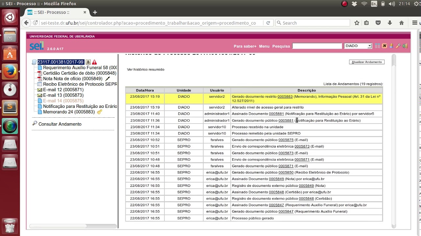This screenshot has height=236, width=421.
Task: Open Sublime Text from the launcher
Action: 10,107
